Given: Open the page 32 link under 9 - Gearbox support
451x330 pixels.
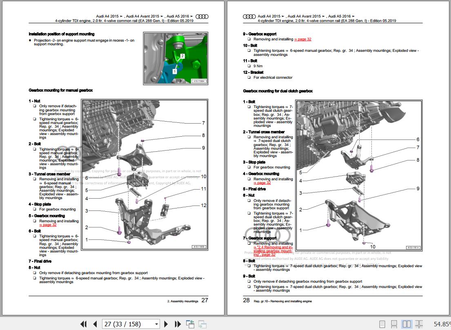Looking at the screenshot, I should pyautogui.click(x=302, y=39).
